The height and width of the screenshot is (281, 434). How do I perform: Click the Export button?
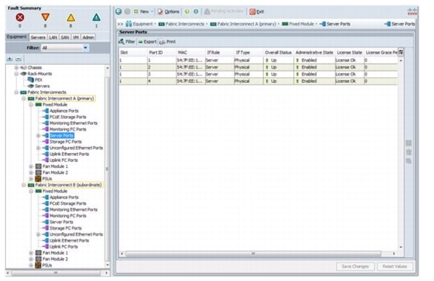[x=148, y=41]
